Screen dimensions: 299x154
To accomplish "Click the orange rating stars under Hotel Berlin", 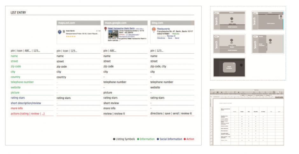I will coord(71,37).
